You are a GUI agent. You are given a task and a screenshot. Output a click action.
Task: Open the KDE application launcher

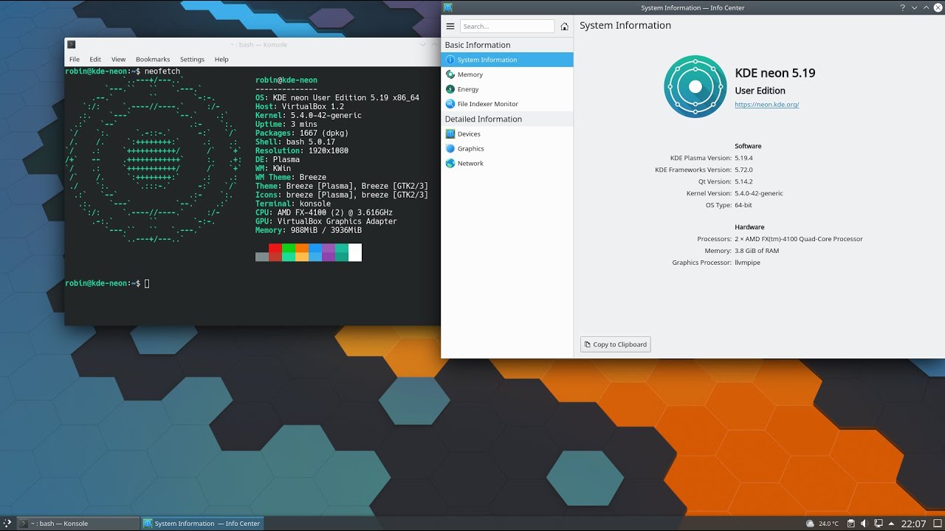(x=7, y=524)
